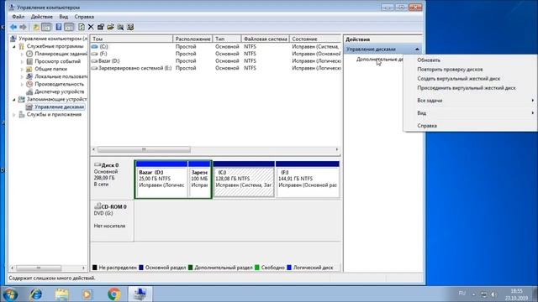
Task: Sort by the Файловая система column header
Action: click(x=266, y=39)
